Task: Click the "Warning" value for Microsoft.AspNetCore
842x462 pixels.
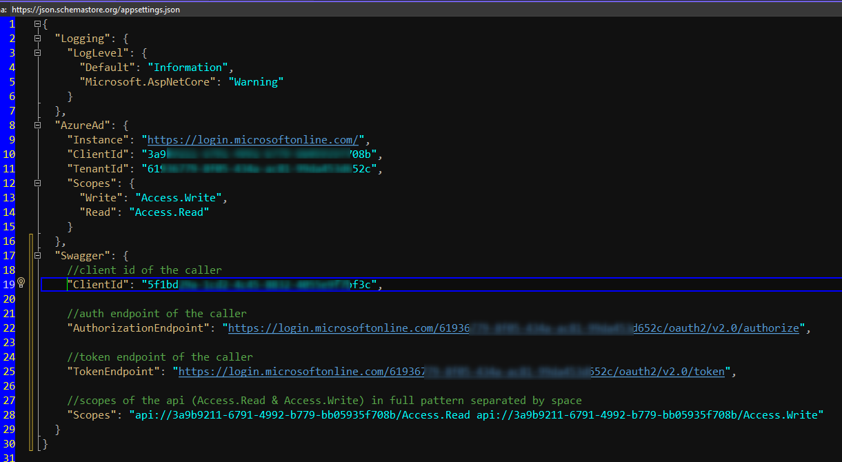Action: pos(255,82)
